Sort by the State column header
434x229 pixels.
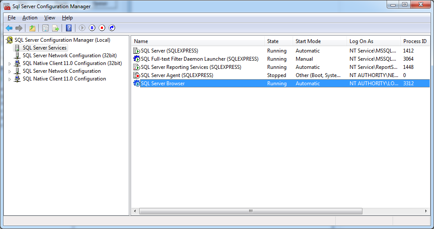[x=278, y=41]
